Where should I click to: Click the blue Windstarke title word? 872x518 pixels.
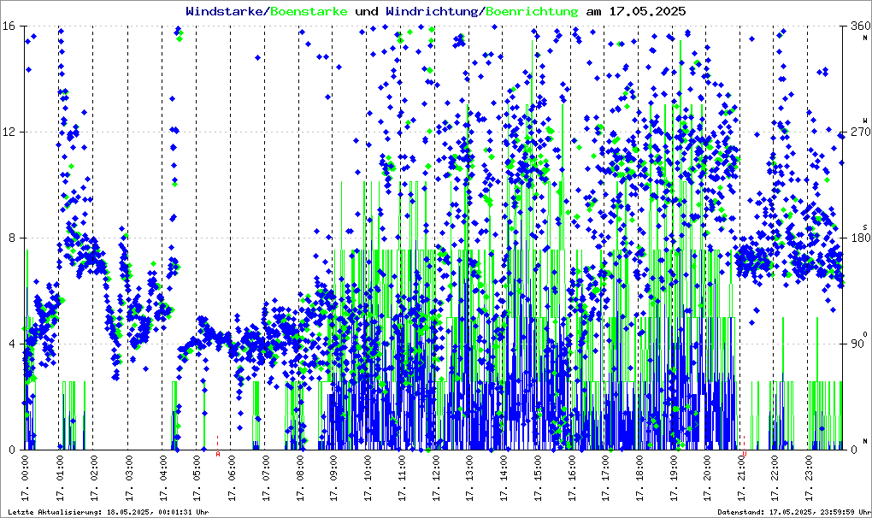[x=226, y=12]
